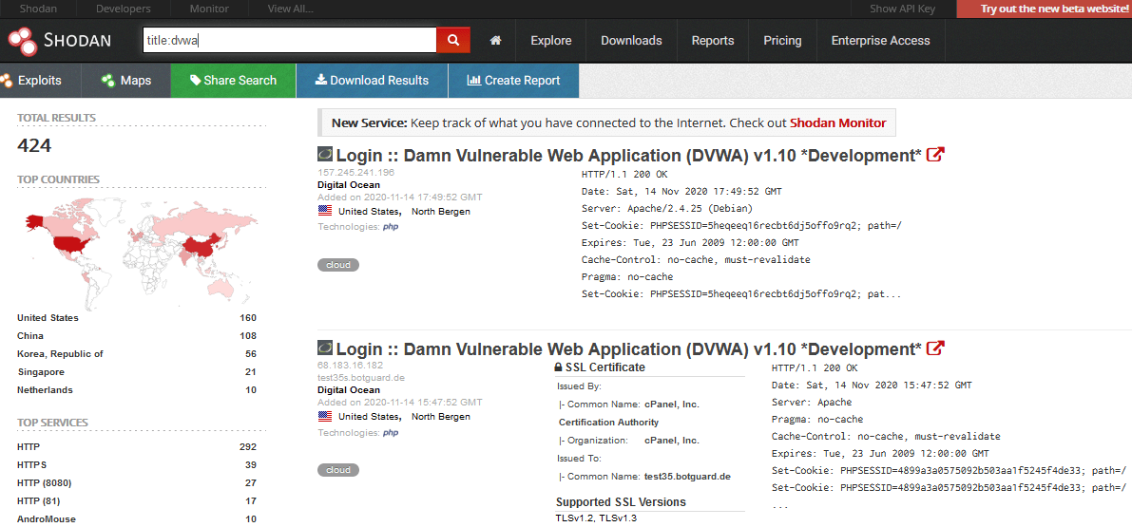Image resolution: width=1132 pixels, height=527 pixels.
Task: Click the Download Results button
Action: pyautogui.click(x=372, y=81)
